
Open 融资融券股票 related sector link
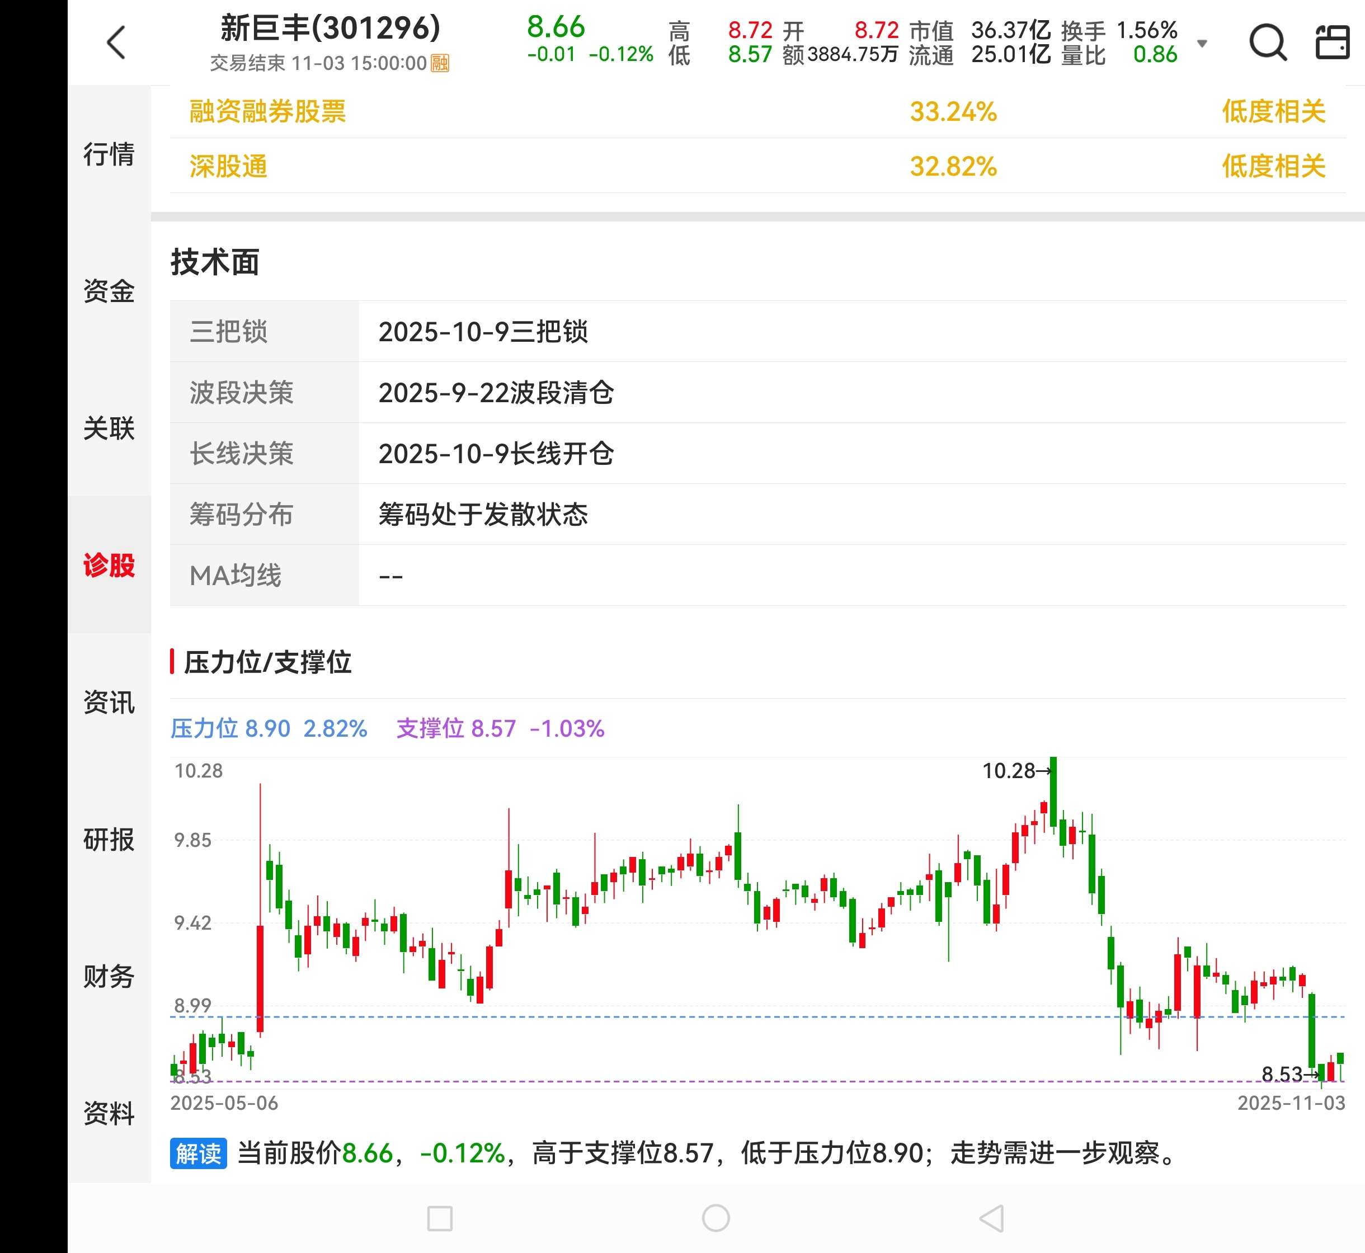pyautogui.click(x=267, y=111)
